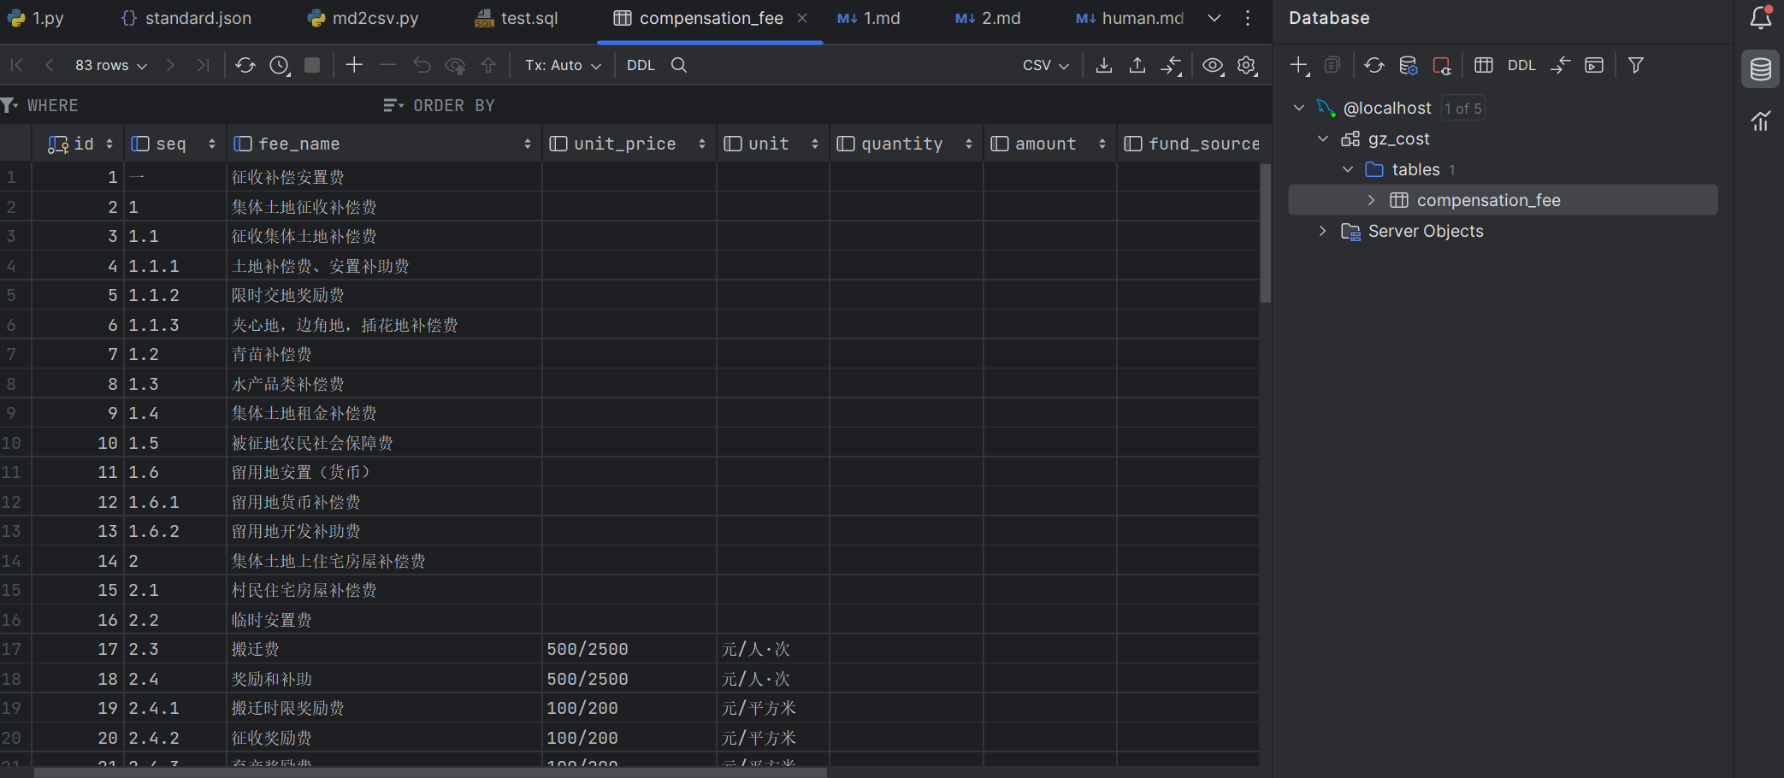This screenshot has height=778, width=1784.
Task: Switch to 1.md tab
Action: [x=868, y=18]
